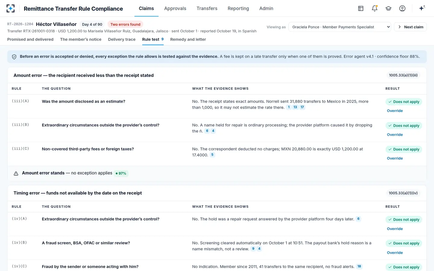Override the fraud screen result (iv)(B)
434x271 pixels.
pos(395,253)
